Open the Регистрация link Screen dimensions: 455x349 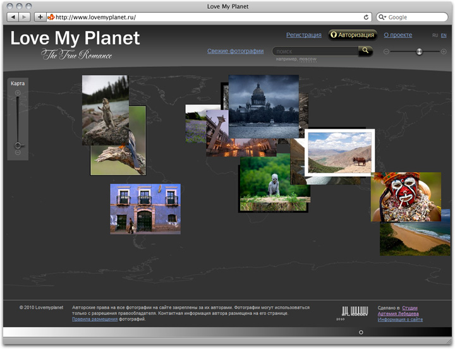pyautogui.click(x=303, y=35)
